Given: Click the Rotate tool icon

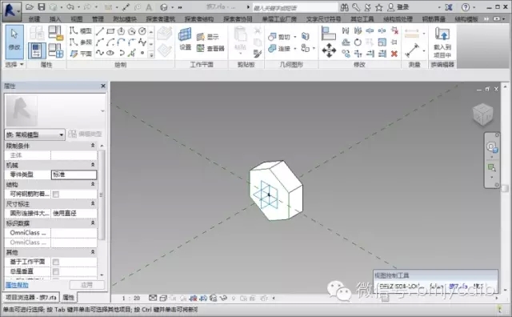Looking at the screenshot, I should click(x=358, y=42).
